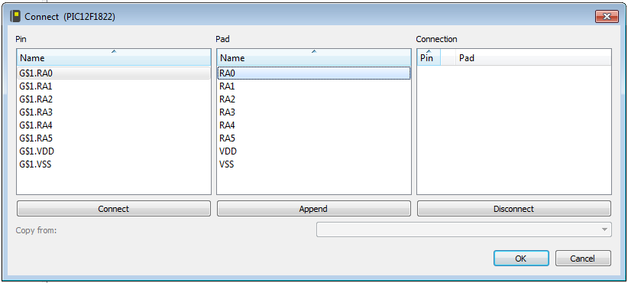The width and height of the screenshot is (628, 283).
Task: Click the Disconnect button
Action: click(x=514, y=209)
